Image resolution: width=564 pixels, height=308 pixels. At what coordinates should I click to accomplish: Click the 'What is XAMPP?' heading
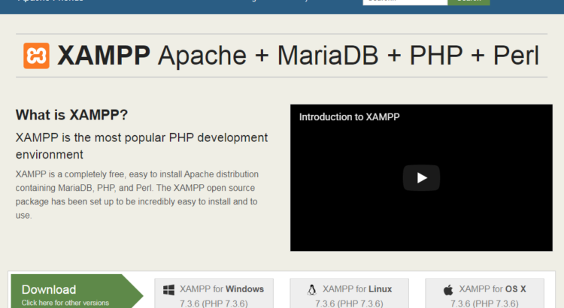tap(71, 115)
